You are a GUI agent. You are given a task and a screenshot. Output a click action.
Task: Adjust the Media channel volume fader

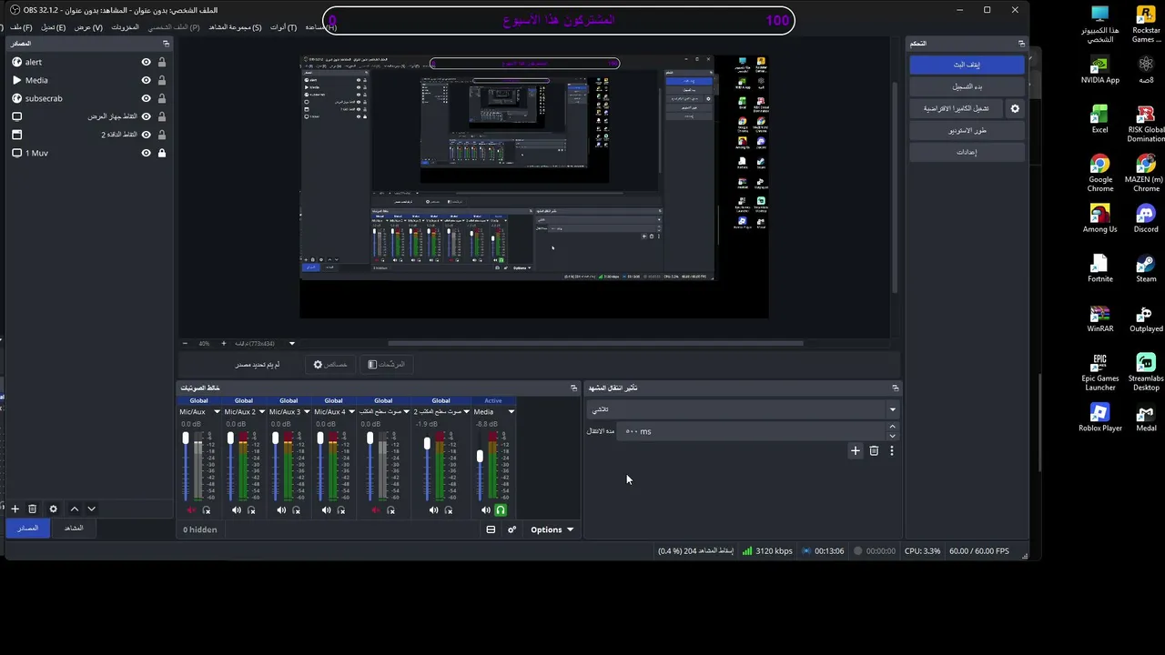click(480, 456)
